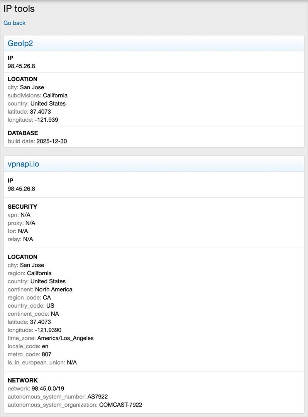Viewport: 308px width, 417px height.
Task: Click the tor status N/A value
Action: pyautogui.click(x=23, y=231)
